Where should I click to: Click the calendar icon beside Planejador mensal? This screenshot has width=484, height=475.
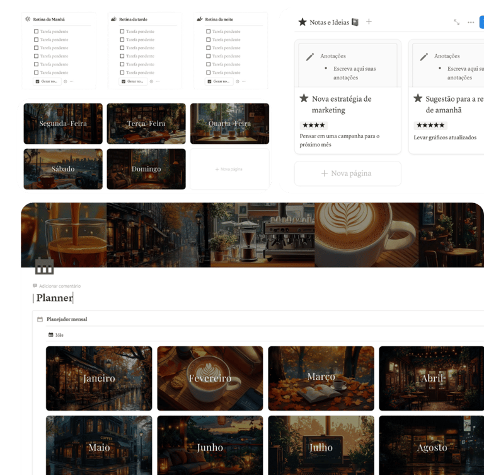click(40, 319)
